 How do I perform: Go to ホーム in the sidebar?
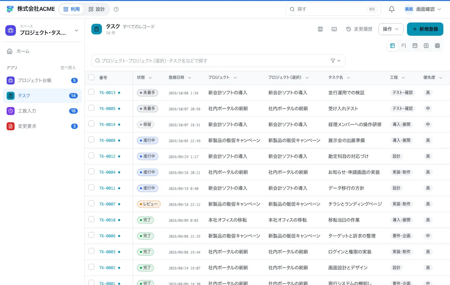point(42,51)
